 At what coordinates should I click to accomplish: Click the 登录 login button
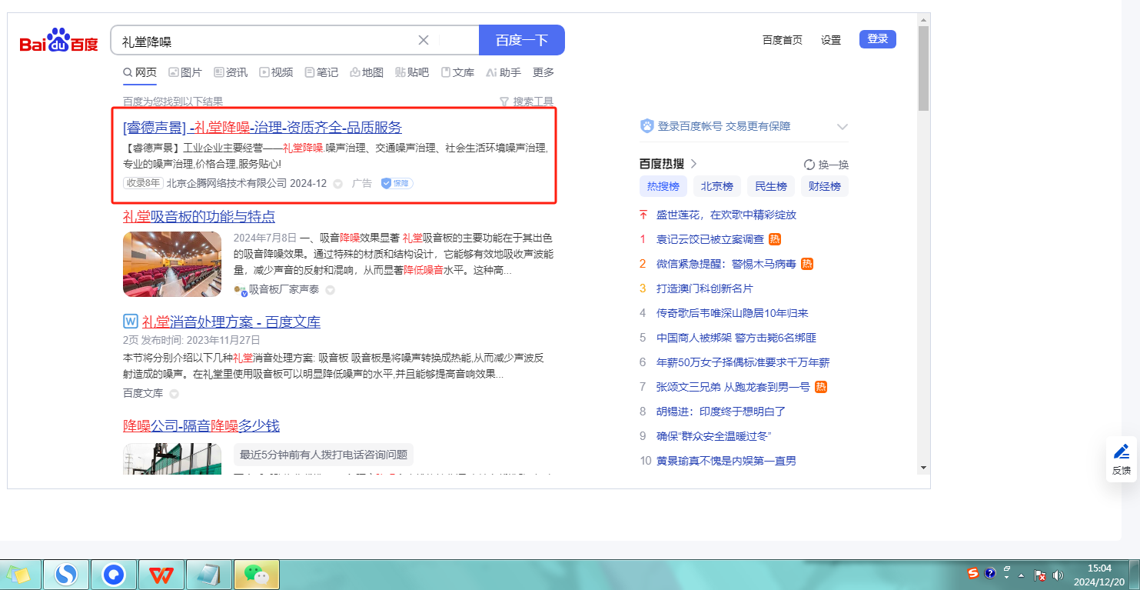pos(877,39)
